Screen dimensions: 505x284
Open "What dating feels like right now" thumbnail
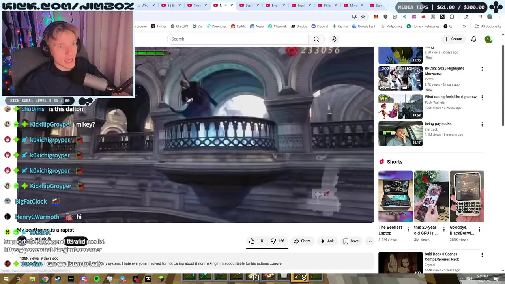coord(400,106)
